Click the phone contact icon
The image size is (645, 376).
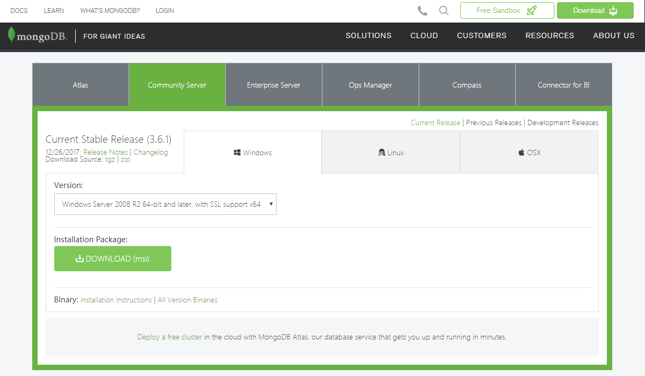pos(423,11)
